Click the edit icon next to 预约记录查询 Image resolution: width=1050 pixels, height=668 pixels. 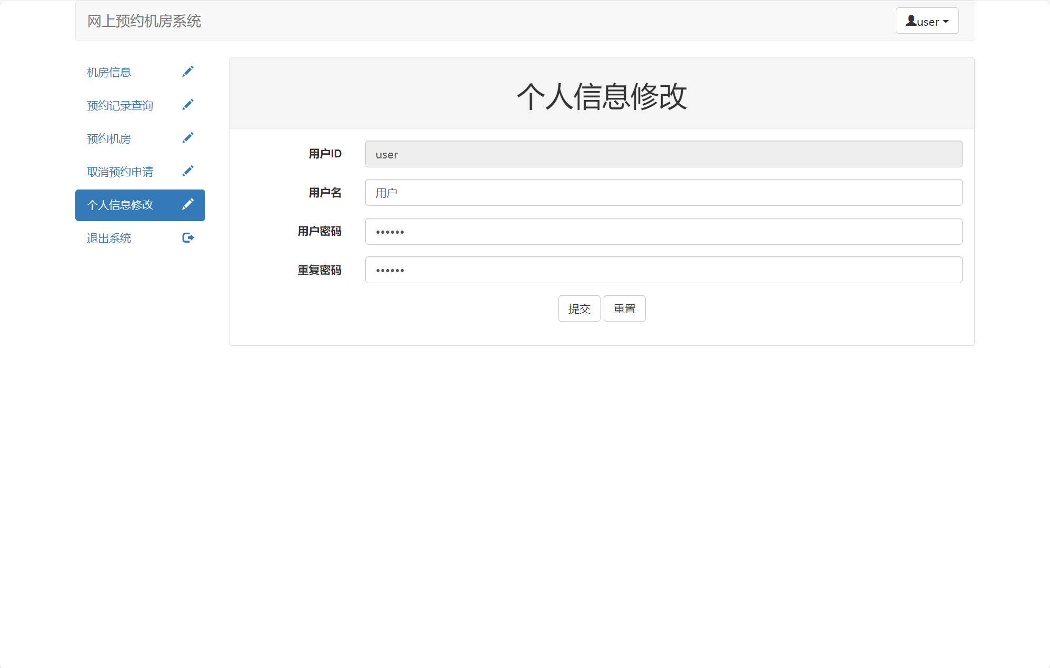pyautogui.click(x=188, y=104)
